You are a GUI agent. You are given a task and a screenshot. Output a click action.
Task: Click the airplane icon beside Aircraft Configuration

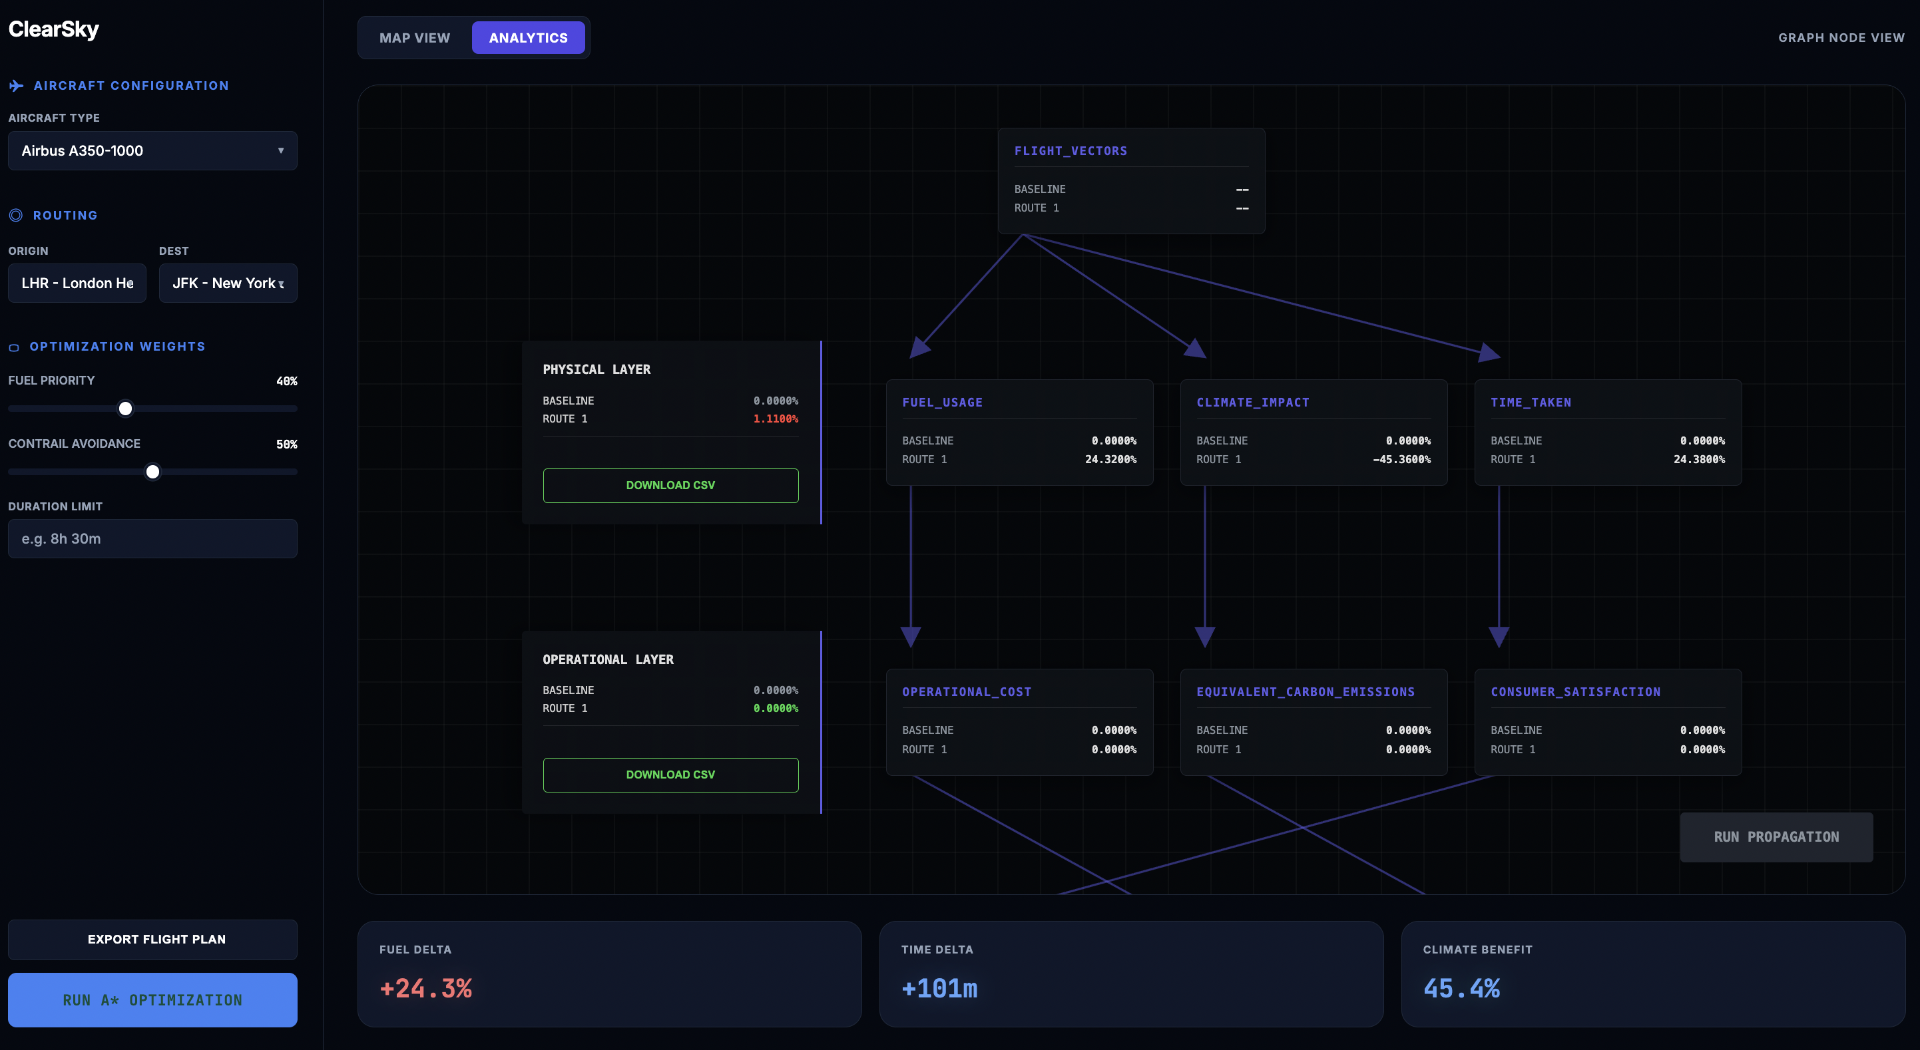(17, 86)
